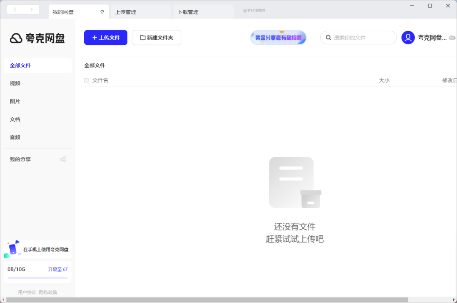Click the user avatar icon
Viewport: 457px width, 303px height.
(408, 38)
